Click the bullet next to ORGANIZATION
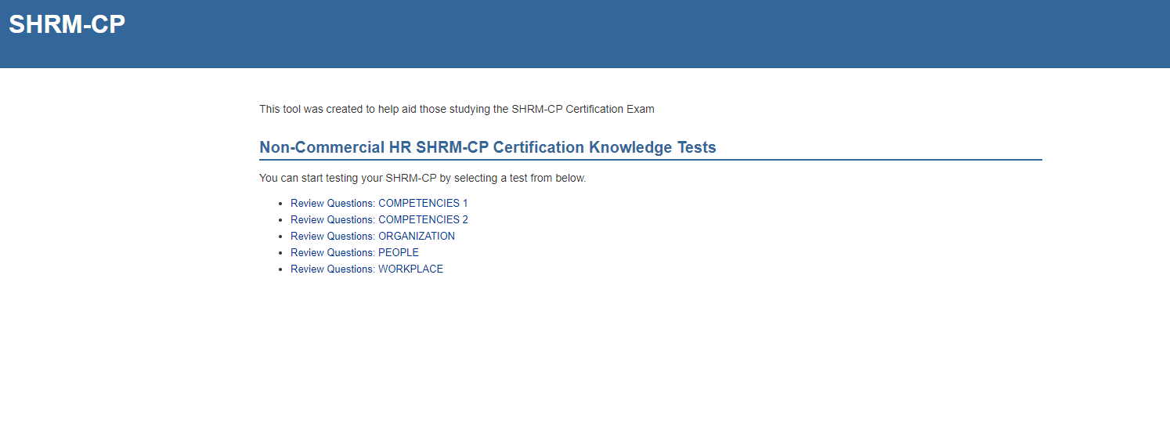 [280, 237]
